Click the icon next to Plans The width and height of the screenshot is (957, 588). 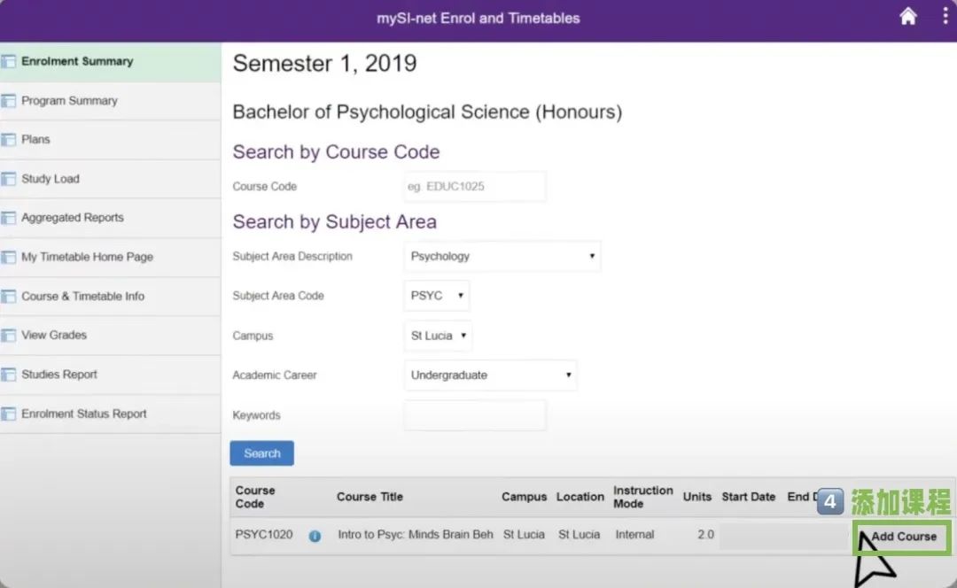pos(9,140)
